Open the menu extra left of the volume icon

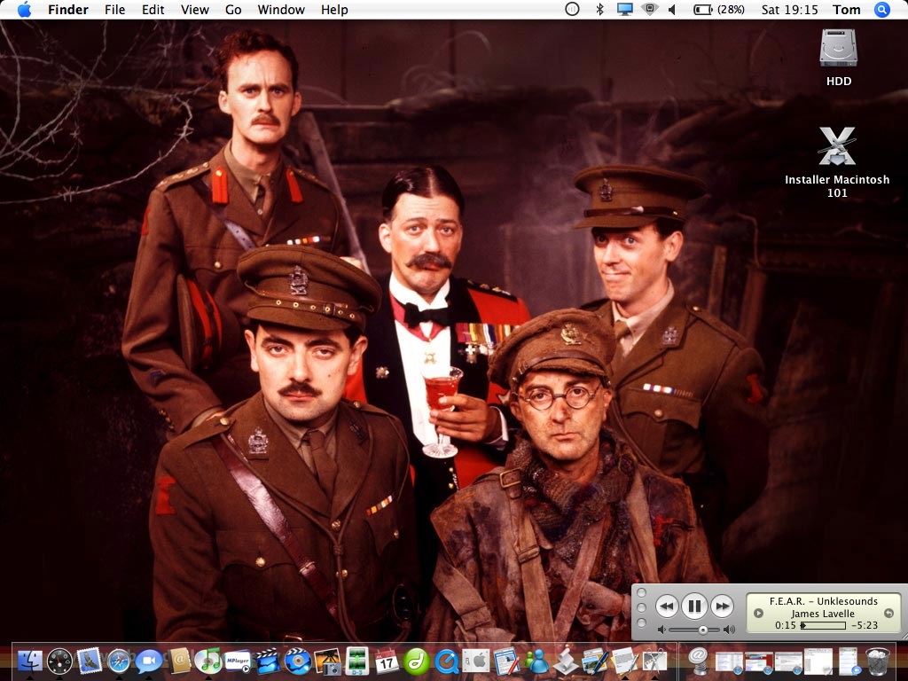pyautogui.click(x=650, y=9)
